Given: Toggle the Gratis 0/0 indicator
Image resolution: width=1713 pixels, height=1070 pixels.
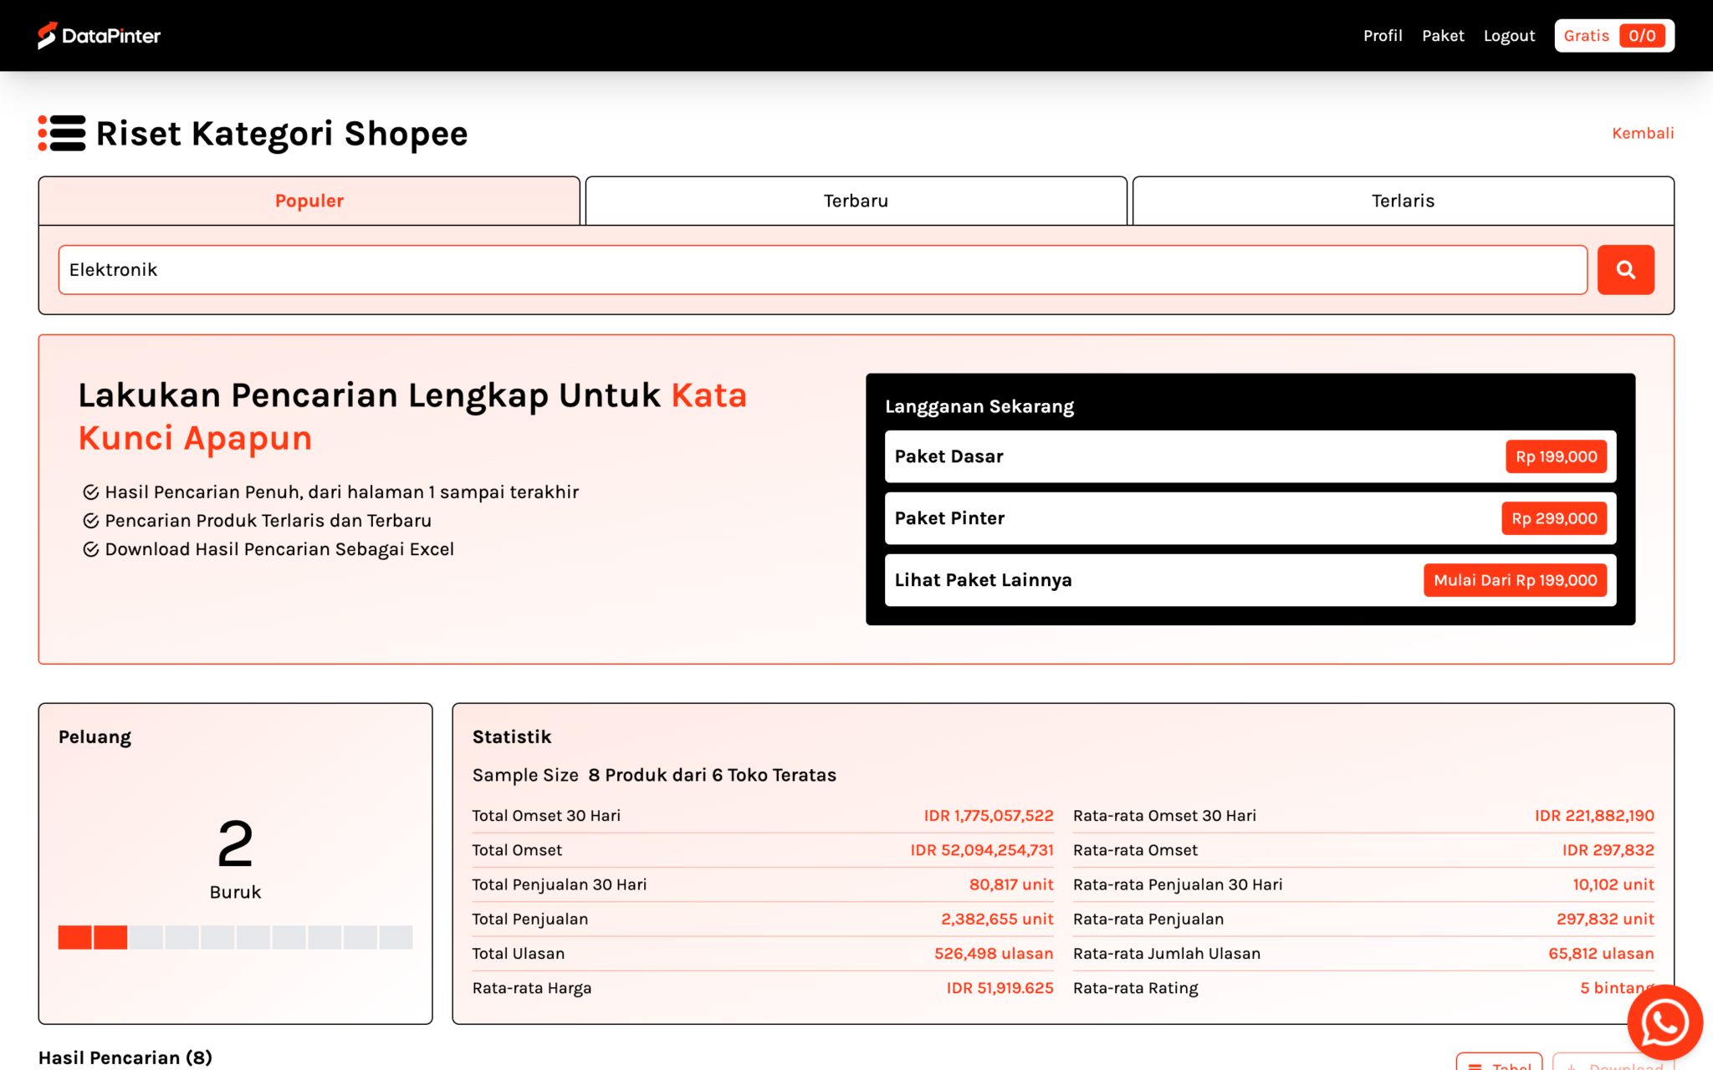Looking at the screenshot, I should (1613, 35).
